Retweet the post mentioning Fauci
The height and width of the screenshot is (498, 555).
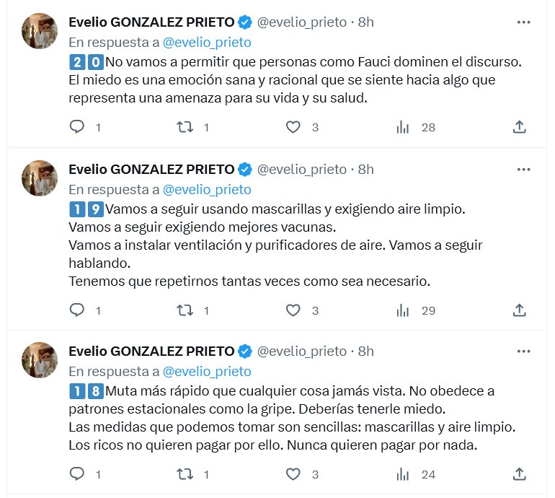pos(185,127)
